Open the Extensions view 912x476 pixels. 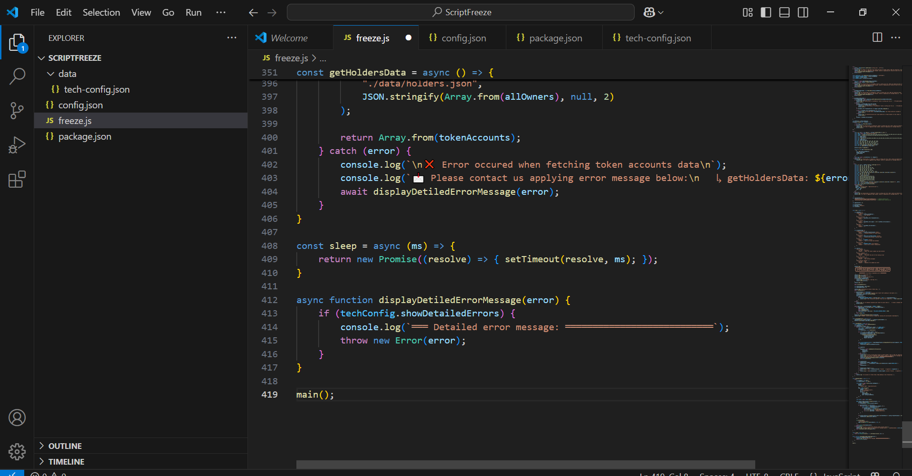(17, 179)
